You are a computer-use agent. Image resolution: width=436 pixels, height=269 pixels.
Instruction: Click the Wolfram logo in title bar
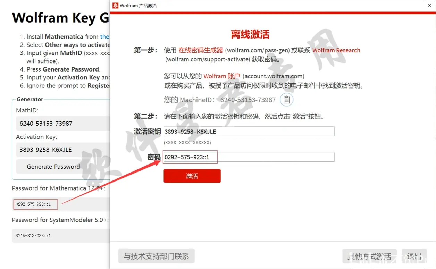(x=116, y=5)
